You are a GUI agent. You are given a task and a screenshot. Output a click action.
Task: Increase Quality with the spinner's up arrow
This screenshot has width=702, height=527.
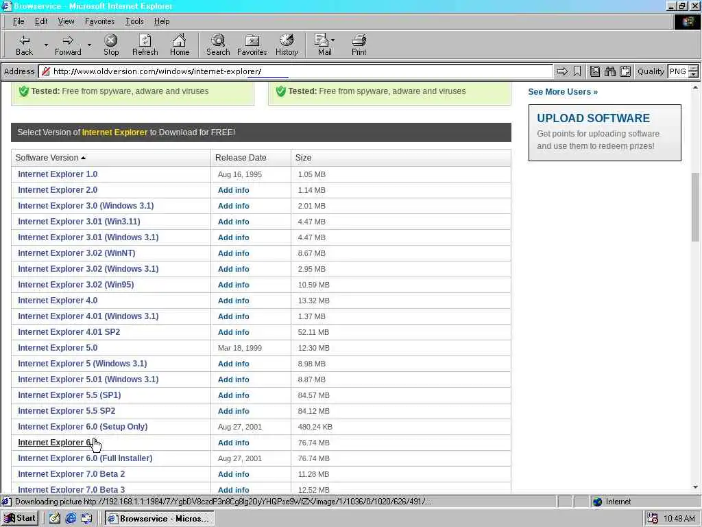[x=694, y=68]
